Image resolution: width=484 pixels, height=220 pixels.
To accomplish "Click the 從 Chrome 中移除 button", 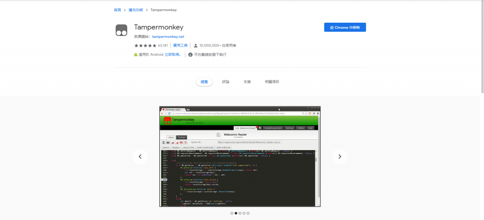I will (x=345, y=27).
